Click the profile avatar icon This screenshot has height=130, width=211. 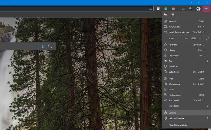coord(198,9)
